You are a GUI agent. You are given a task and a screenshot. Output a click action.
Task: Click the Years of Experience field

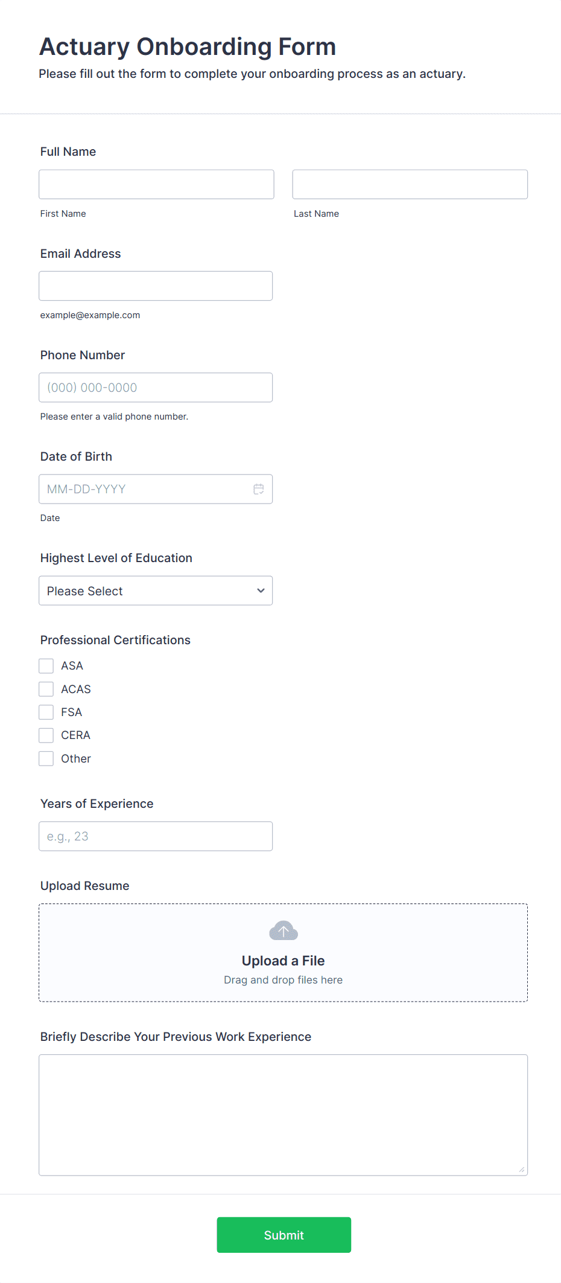(x=156, y=836)
